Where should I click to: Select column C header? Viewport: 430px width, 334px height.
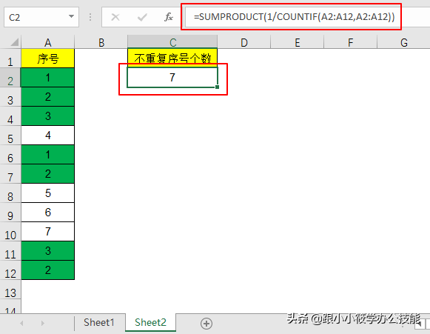click(x=172, y=42)
